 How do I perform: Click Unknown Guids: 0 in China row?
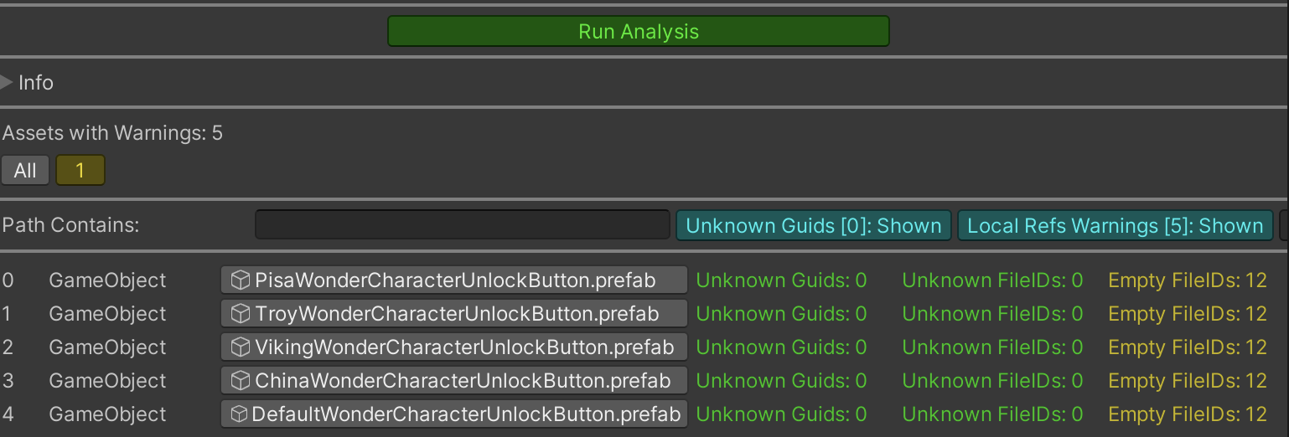pos(781,381)
